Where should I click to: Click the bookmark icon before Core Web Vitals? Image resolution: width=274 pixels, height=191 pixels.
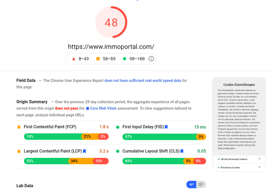click(x=88, y=108)
